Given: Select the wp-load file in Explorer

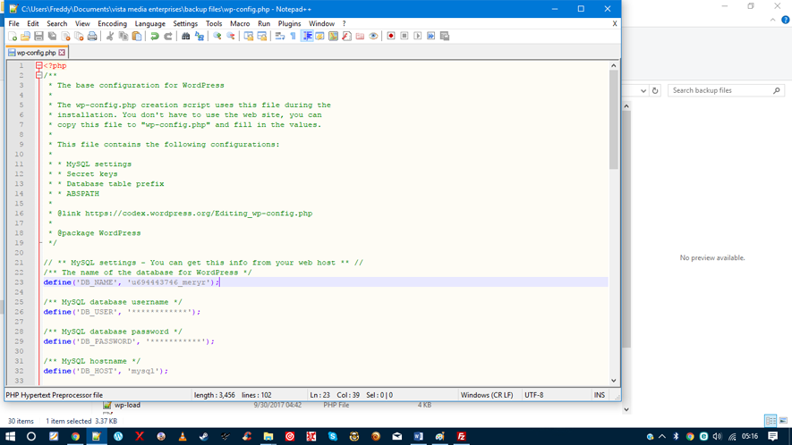Looking at the screenshot, I should [127, 405].
